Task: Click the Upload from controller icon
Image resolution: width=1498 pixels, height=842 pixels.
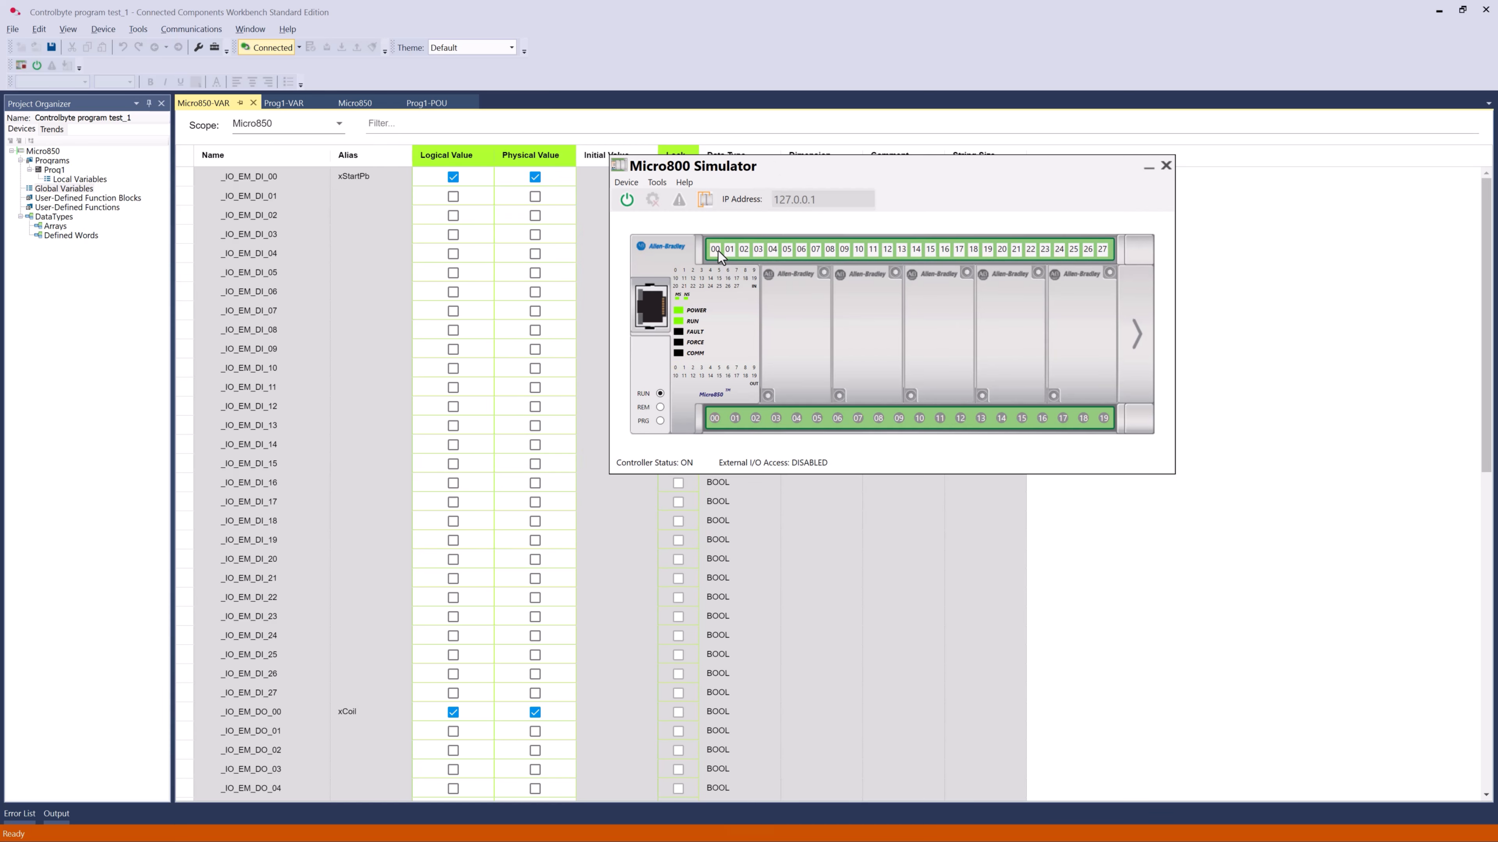Action: pos(357,47)
